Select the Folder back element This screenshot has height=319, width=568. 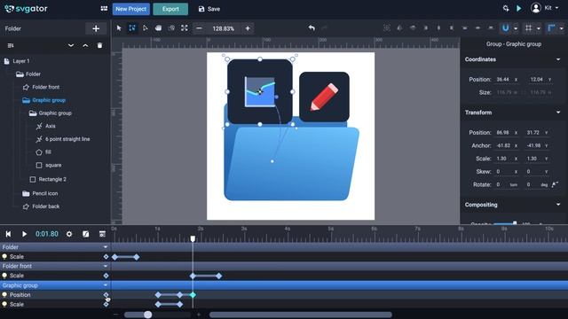pyautogui.click(x=45, y=206)
